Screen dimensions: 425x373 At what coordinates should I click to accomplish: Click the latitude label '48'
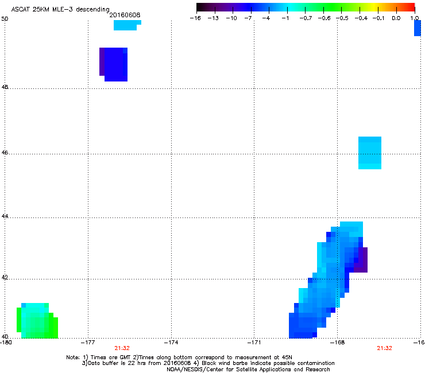5,87
